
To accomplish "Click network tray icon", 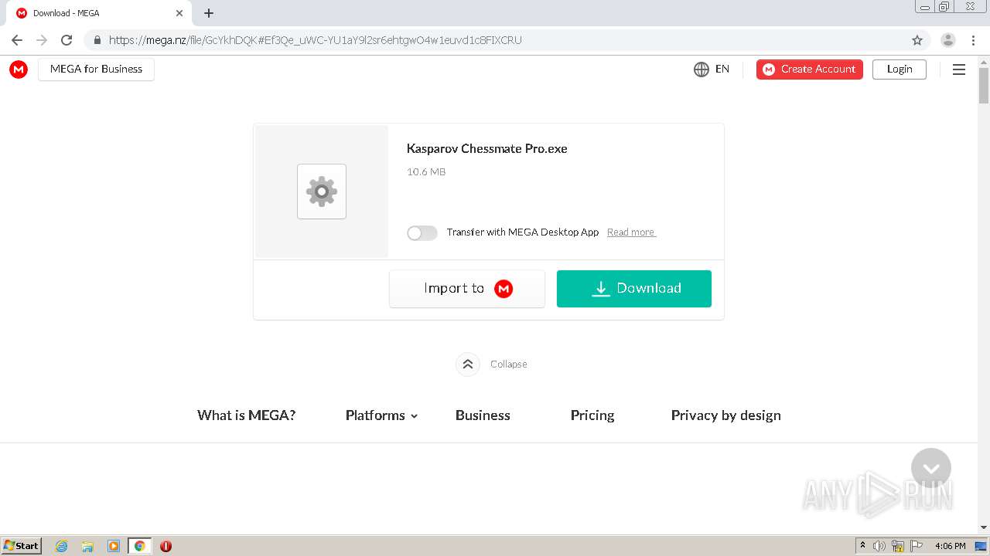I will click(898, 546).
